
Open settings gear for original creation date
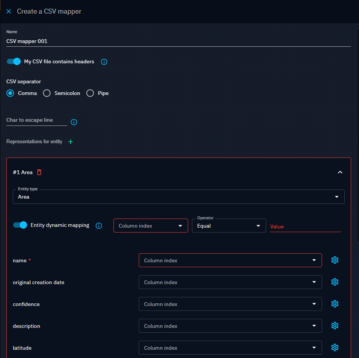click(x=334, y=282)
